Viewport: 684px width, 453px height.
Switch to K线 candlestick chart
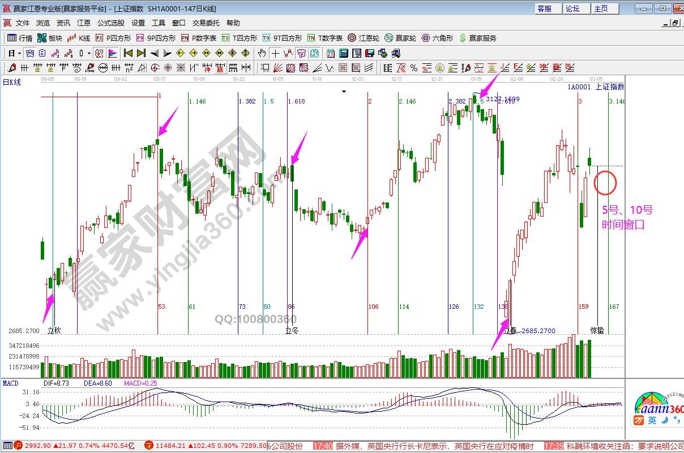click(x=79, y=38)
